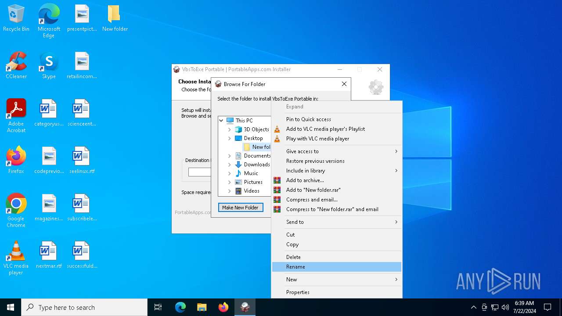562x316 pixels.
Task: Select the retailincom image file on desktop
Action: pyautogui.click(x=82, y=66)
